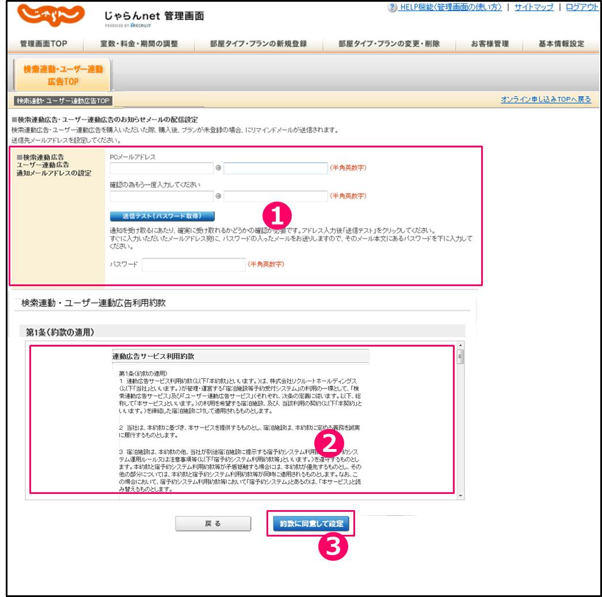The image size is (602, 597).
Task: Select 検索連動・ユーザー連動広告TOP tab
Action: click(x=63, y=75)
